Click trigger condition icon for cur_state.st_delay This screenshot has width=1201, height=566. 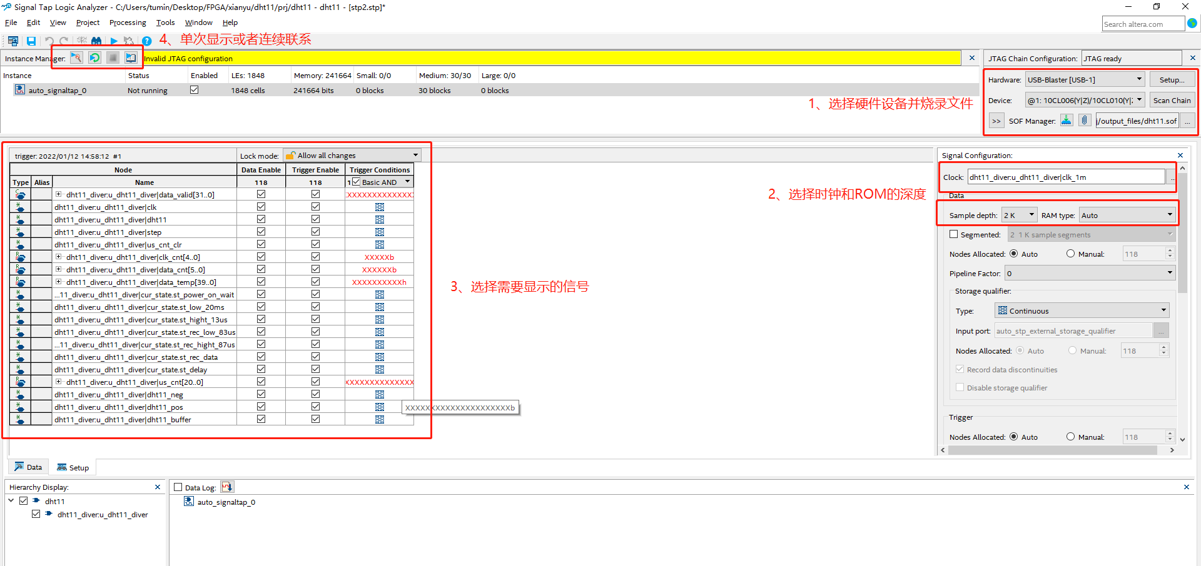(x=380, y=369)
